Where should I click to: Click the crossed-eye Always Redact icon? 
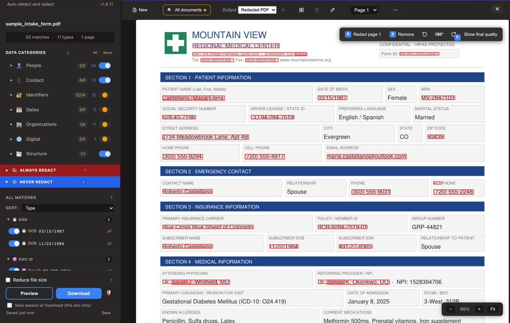pos(14,170)
